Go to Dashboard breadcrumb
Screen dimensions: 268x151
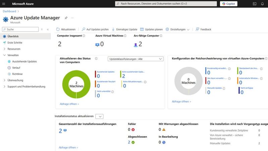tap(9, 11)
